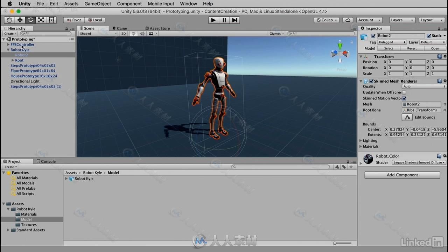This screenshot has height=252, width=448.
Task: Expand Standard Assets folder
Action: tap(8, 230)
